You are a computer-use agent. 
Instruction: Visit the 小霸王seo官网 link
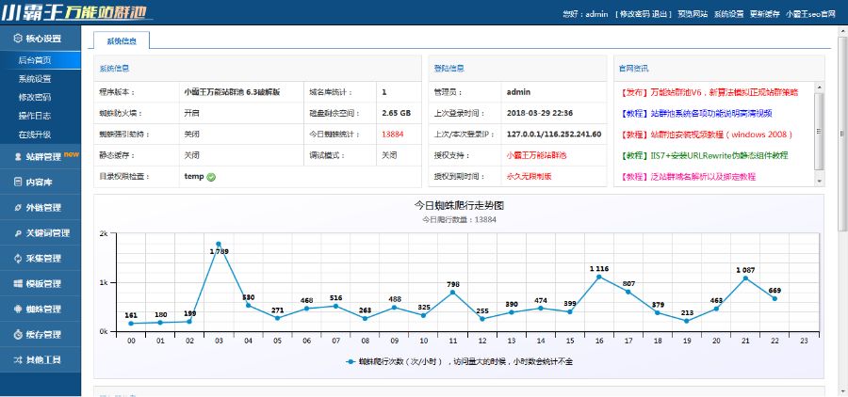(810, 14)
